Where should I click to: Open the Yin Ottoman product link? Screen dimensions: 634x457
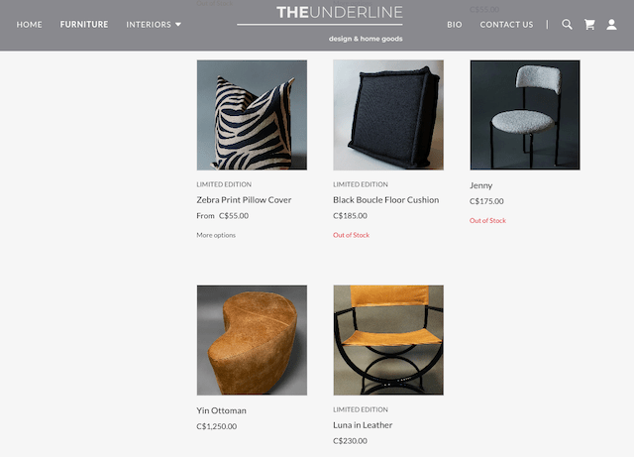221,410
